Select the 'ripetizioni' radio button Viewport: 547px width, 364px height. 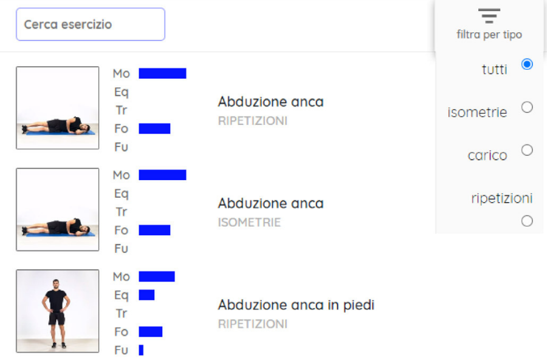point(527,221)
